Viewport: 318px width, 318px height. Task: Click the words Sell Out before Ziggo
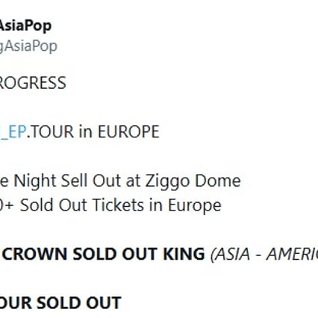[91, 181]
